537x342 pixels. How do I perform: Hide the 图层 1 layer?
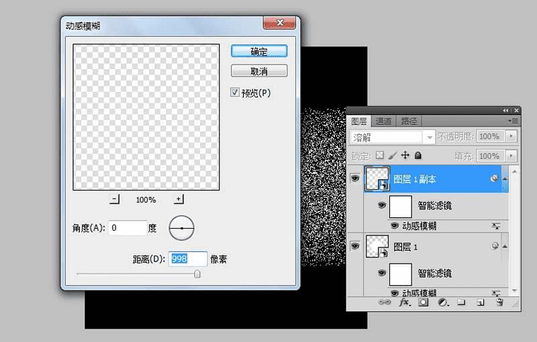click(355, 246)
